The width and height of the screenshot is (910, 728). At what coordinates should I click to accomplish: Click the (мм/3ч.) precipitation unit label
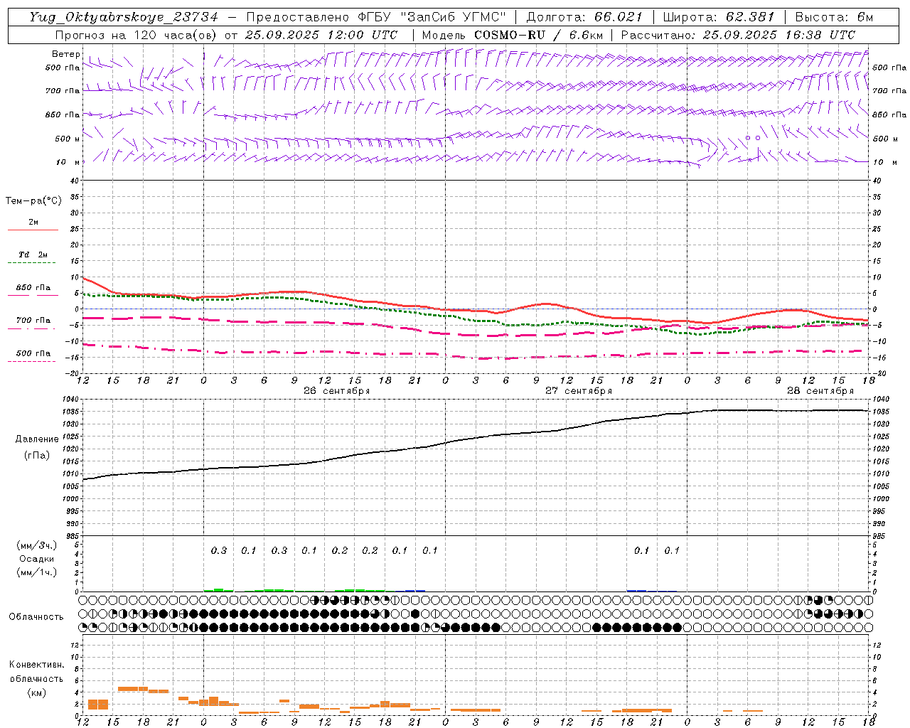tap(37, 545)
